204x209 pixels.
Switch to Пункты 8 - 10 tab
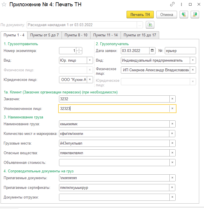pyautogui.click(x=76, y=35)
